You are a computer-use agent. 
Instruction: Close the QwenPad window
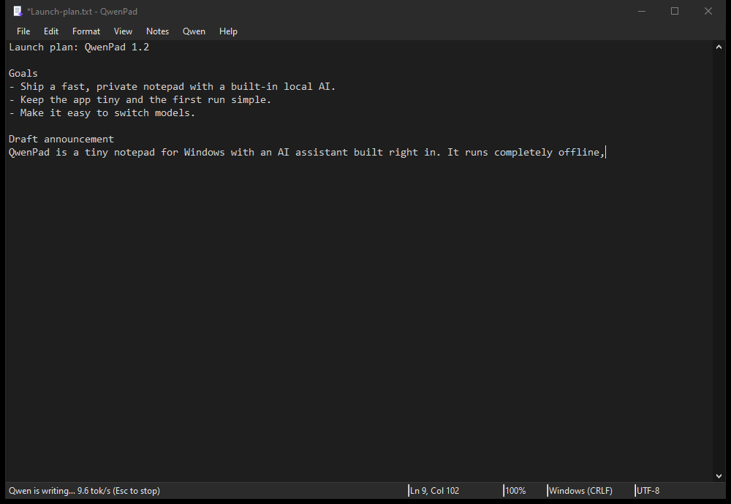708,11
